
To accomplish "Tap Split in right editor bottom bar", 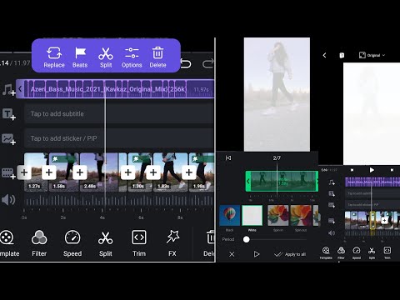I will (372, 252).
